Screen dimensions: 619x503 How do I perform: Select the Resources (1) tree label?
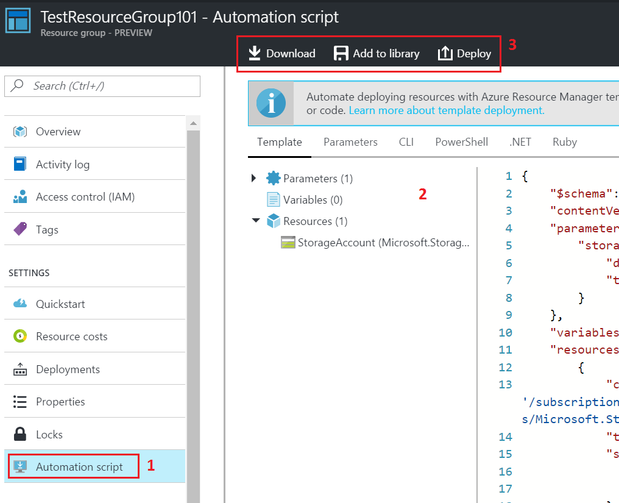[x=315, y=221]
